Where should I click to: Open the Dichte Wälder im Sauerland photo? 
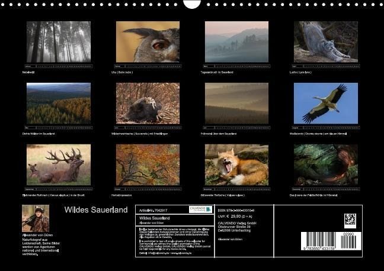pyautogui.click(x=58, y=103)
